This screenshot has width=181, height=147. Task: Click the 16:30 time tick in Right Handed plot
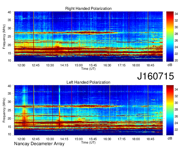tap(107, 65)
